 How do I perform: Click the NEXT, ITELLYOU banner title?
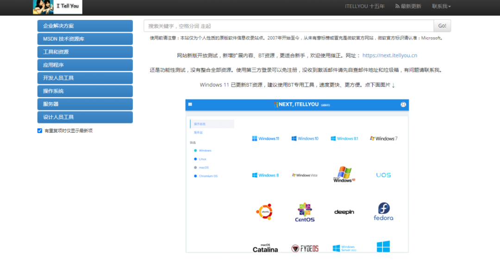click(x=301, y=105)
